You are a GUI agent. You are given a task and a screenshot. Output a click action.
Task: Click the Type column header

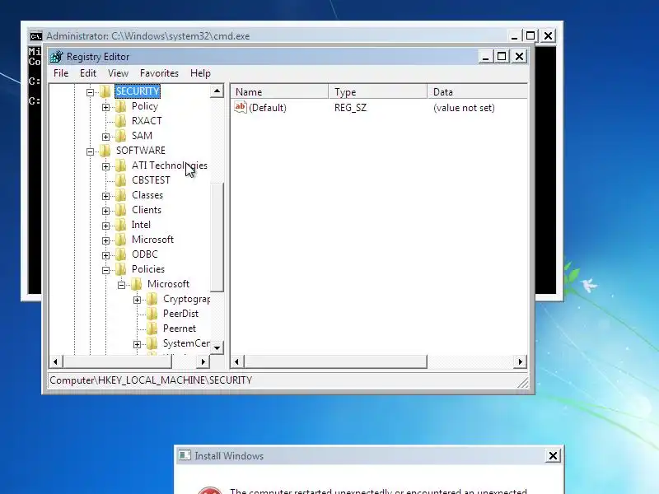[378, 92]
